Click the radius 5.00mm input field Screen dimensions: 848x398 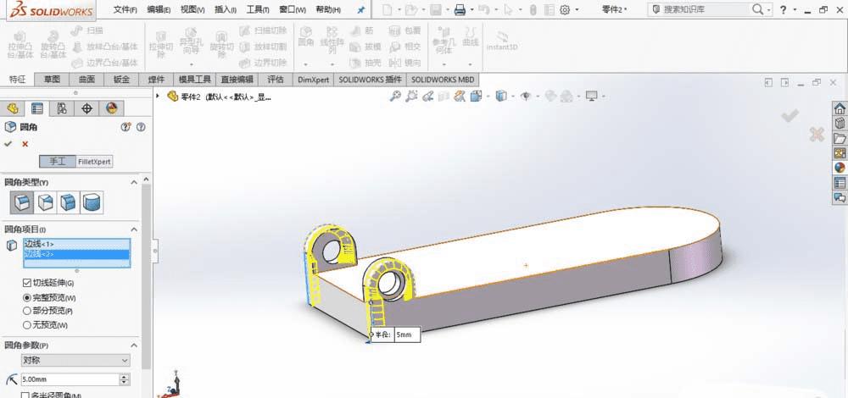coord(70,379)
